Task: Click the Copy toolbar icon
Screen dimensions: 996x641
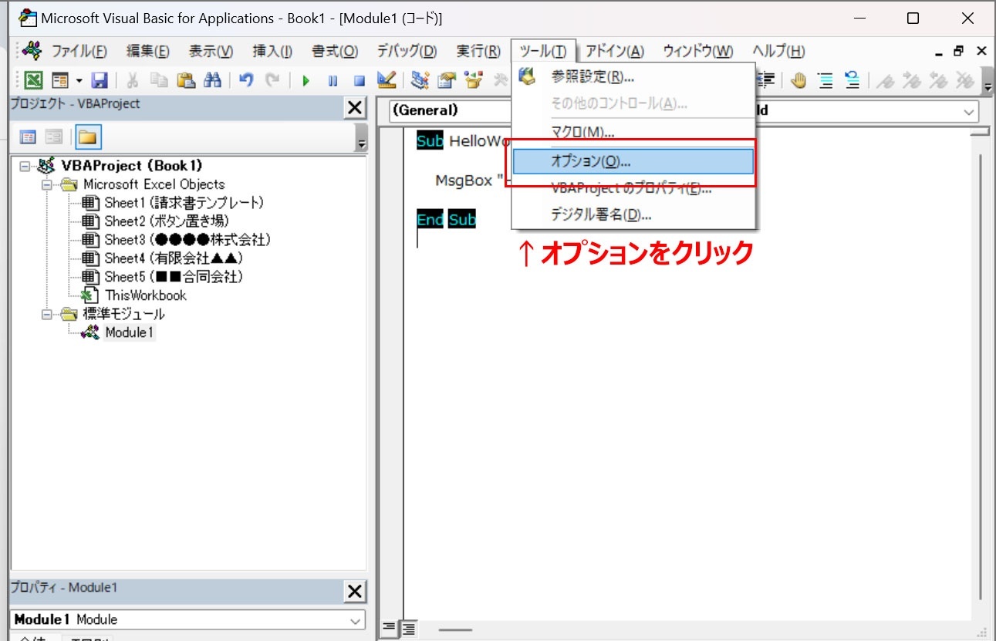Action: [x=158, y=80]
